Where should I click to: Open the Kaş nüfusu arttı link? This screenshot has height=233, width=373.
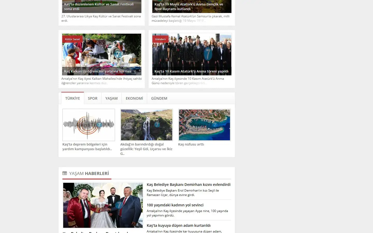pyautogui.click(x=191, y=144)
